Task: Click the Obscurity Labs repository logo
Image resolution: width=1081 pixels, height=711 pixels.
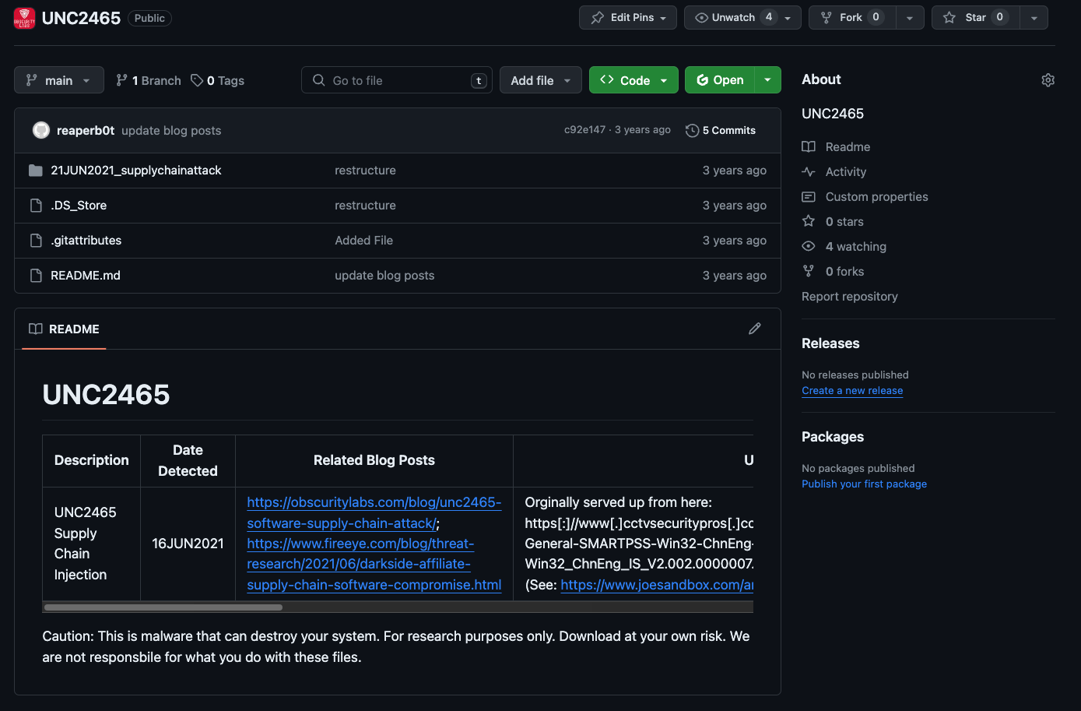Action: [x=24, y=17]
